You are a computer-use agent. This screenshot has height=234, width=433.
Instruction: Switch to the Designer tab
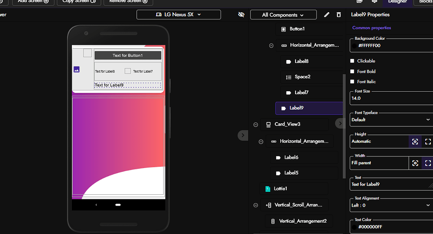(397, 2)
